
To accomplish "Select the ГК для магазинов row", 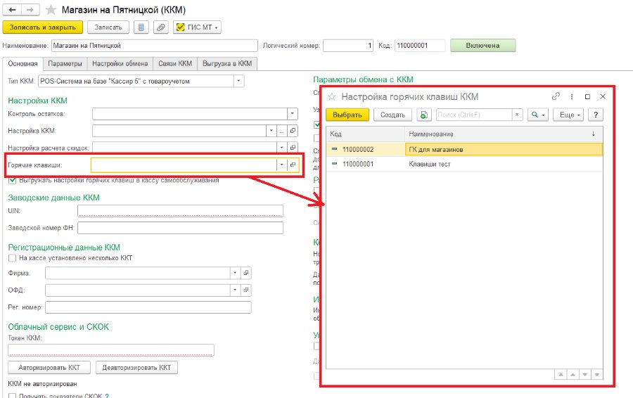I will [464, 149].
